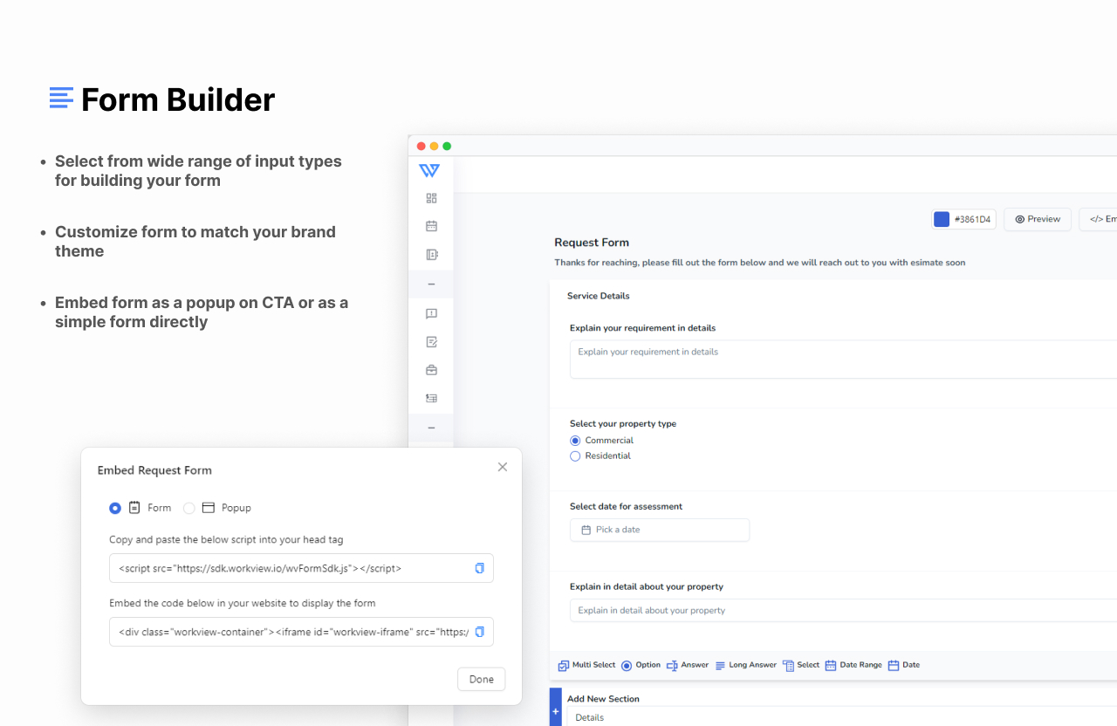This screenshot has width=1117, height=726.
Task: Click the Details section name field
Action: [x=842, y=716]
